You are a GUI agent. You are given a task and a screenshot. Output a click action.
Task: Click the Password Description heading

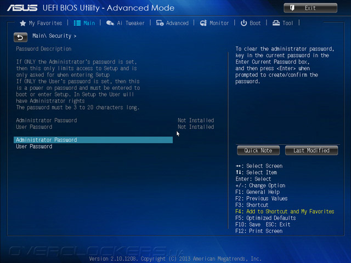click(44, 49)
